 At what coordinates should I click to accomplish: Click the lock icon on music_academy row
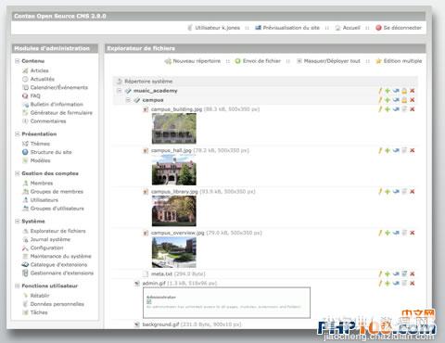404,91
